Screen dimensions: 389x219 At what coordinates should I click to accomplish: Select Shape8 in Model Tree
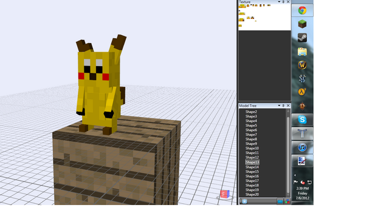coord(251,140)
